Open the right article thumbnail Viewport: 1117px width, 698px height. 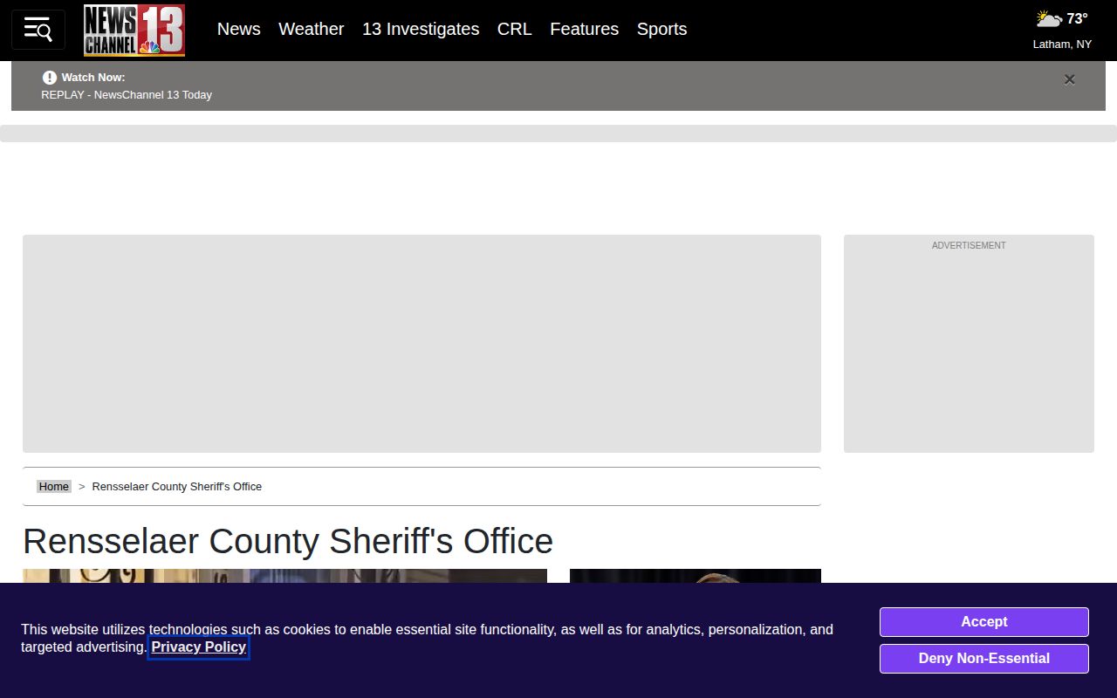(x=696, y=576)
